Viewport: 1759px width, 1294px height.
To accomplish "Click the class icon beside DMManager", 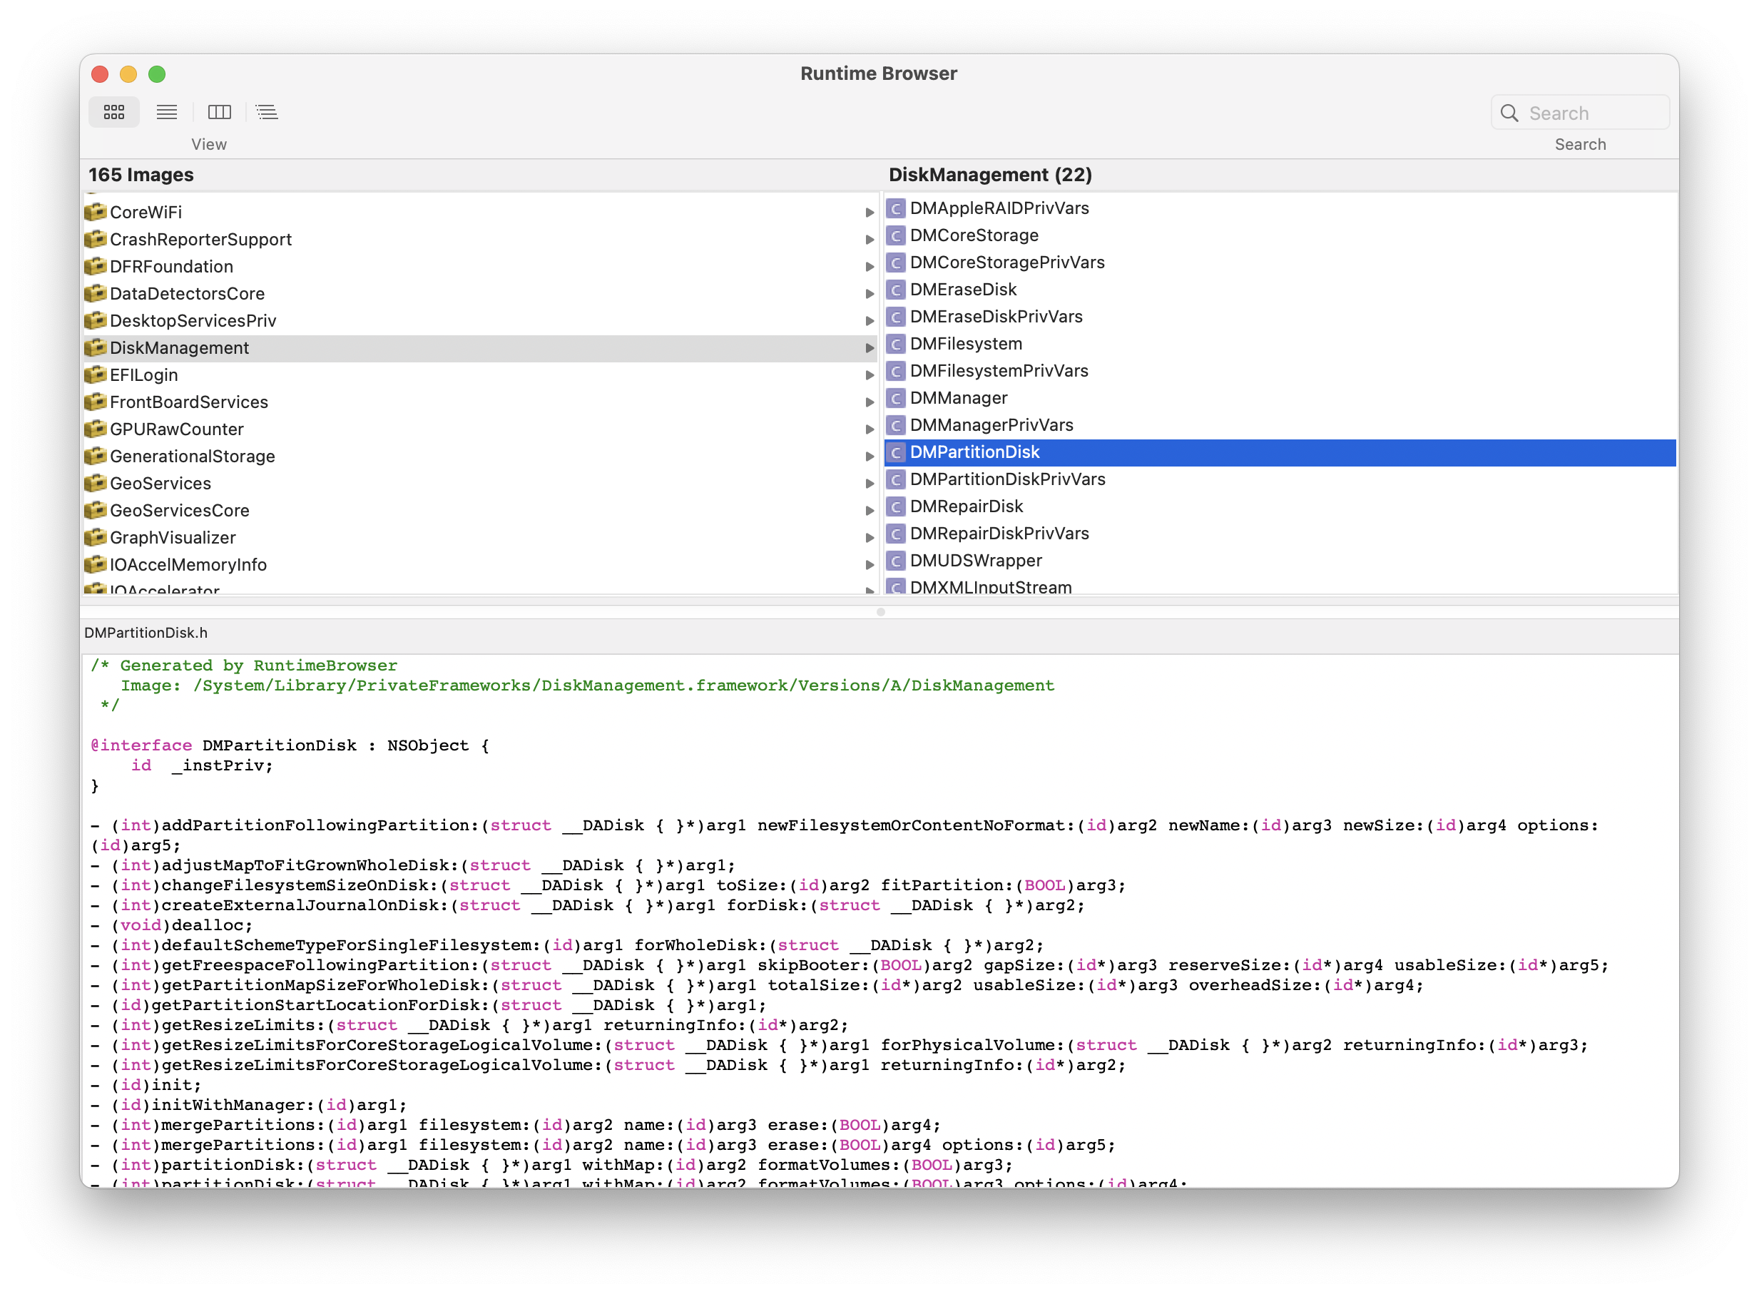I will [x=896, y=398].
